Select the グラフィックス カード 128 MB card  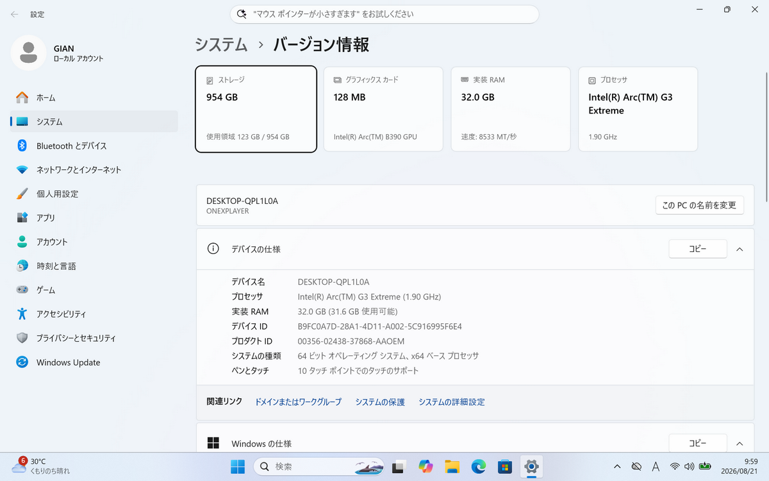click(383, 109)
